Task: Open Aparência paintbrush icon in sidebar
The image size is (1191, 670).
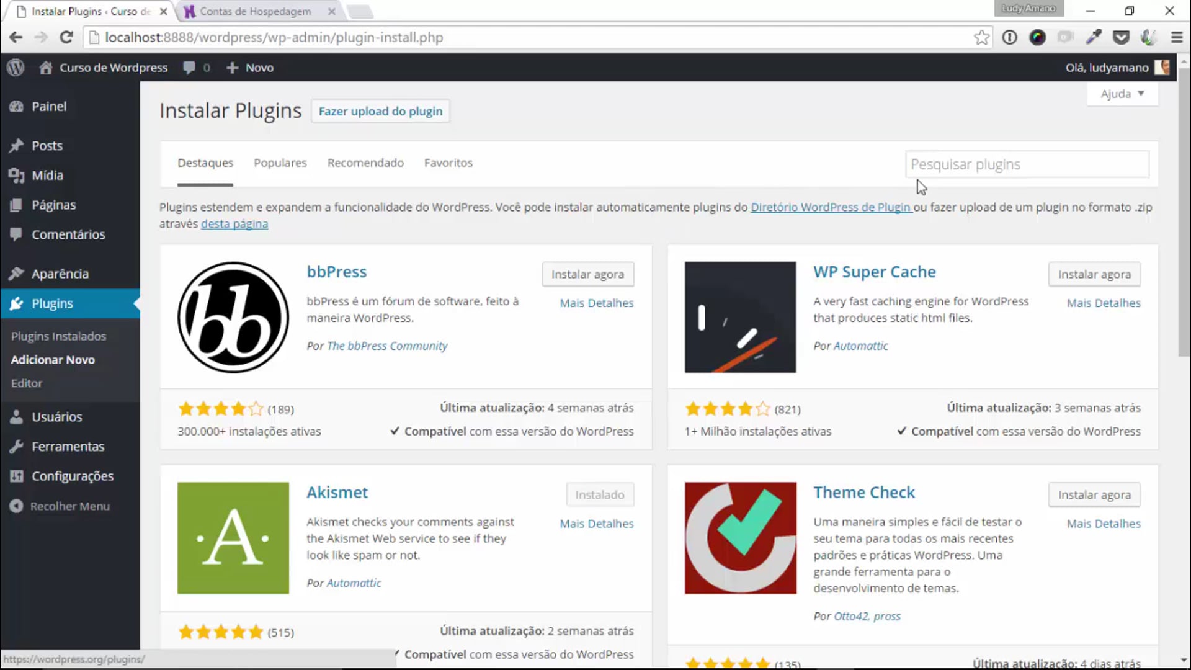Action: point(17,274)
